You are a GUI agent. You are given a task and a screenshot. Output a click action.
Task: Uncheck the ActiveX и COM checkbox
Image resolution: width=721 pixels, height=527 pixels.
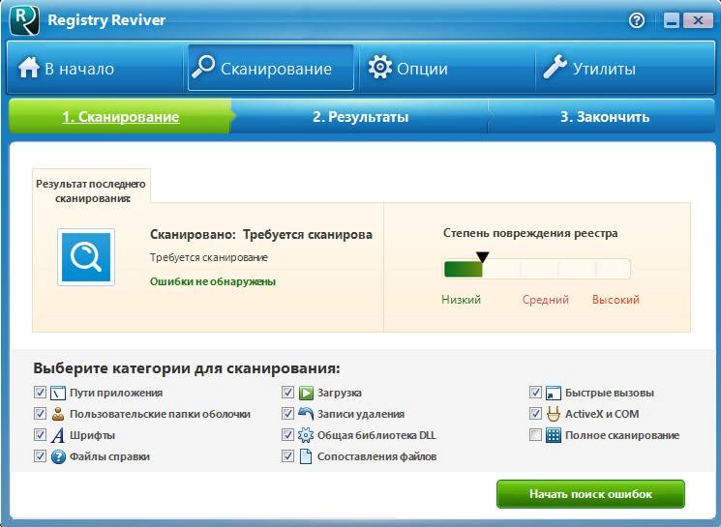(x=535, y=413)
